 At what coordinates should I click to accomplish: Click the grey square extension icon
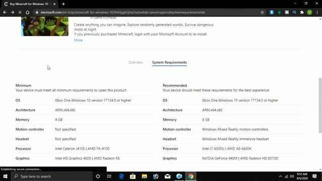(x=287, y=12)
